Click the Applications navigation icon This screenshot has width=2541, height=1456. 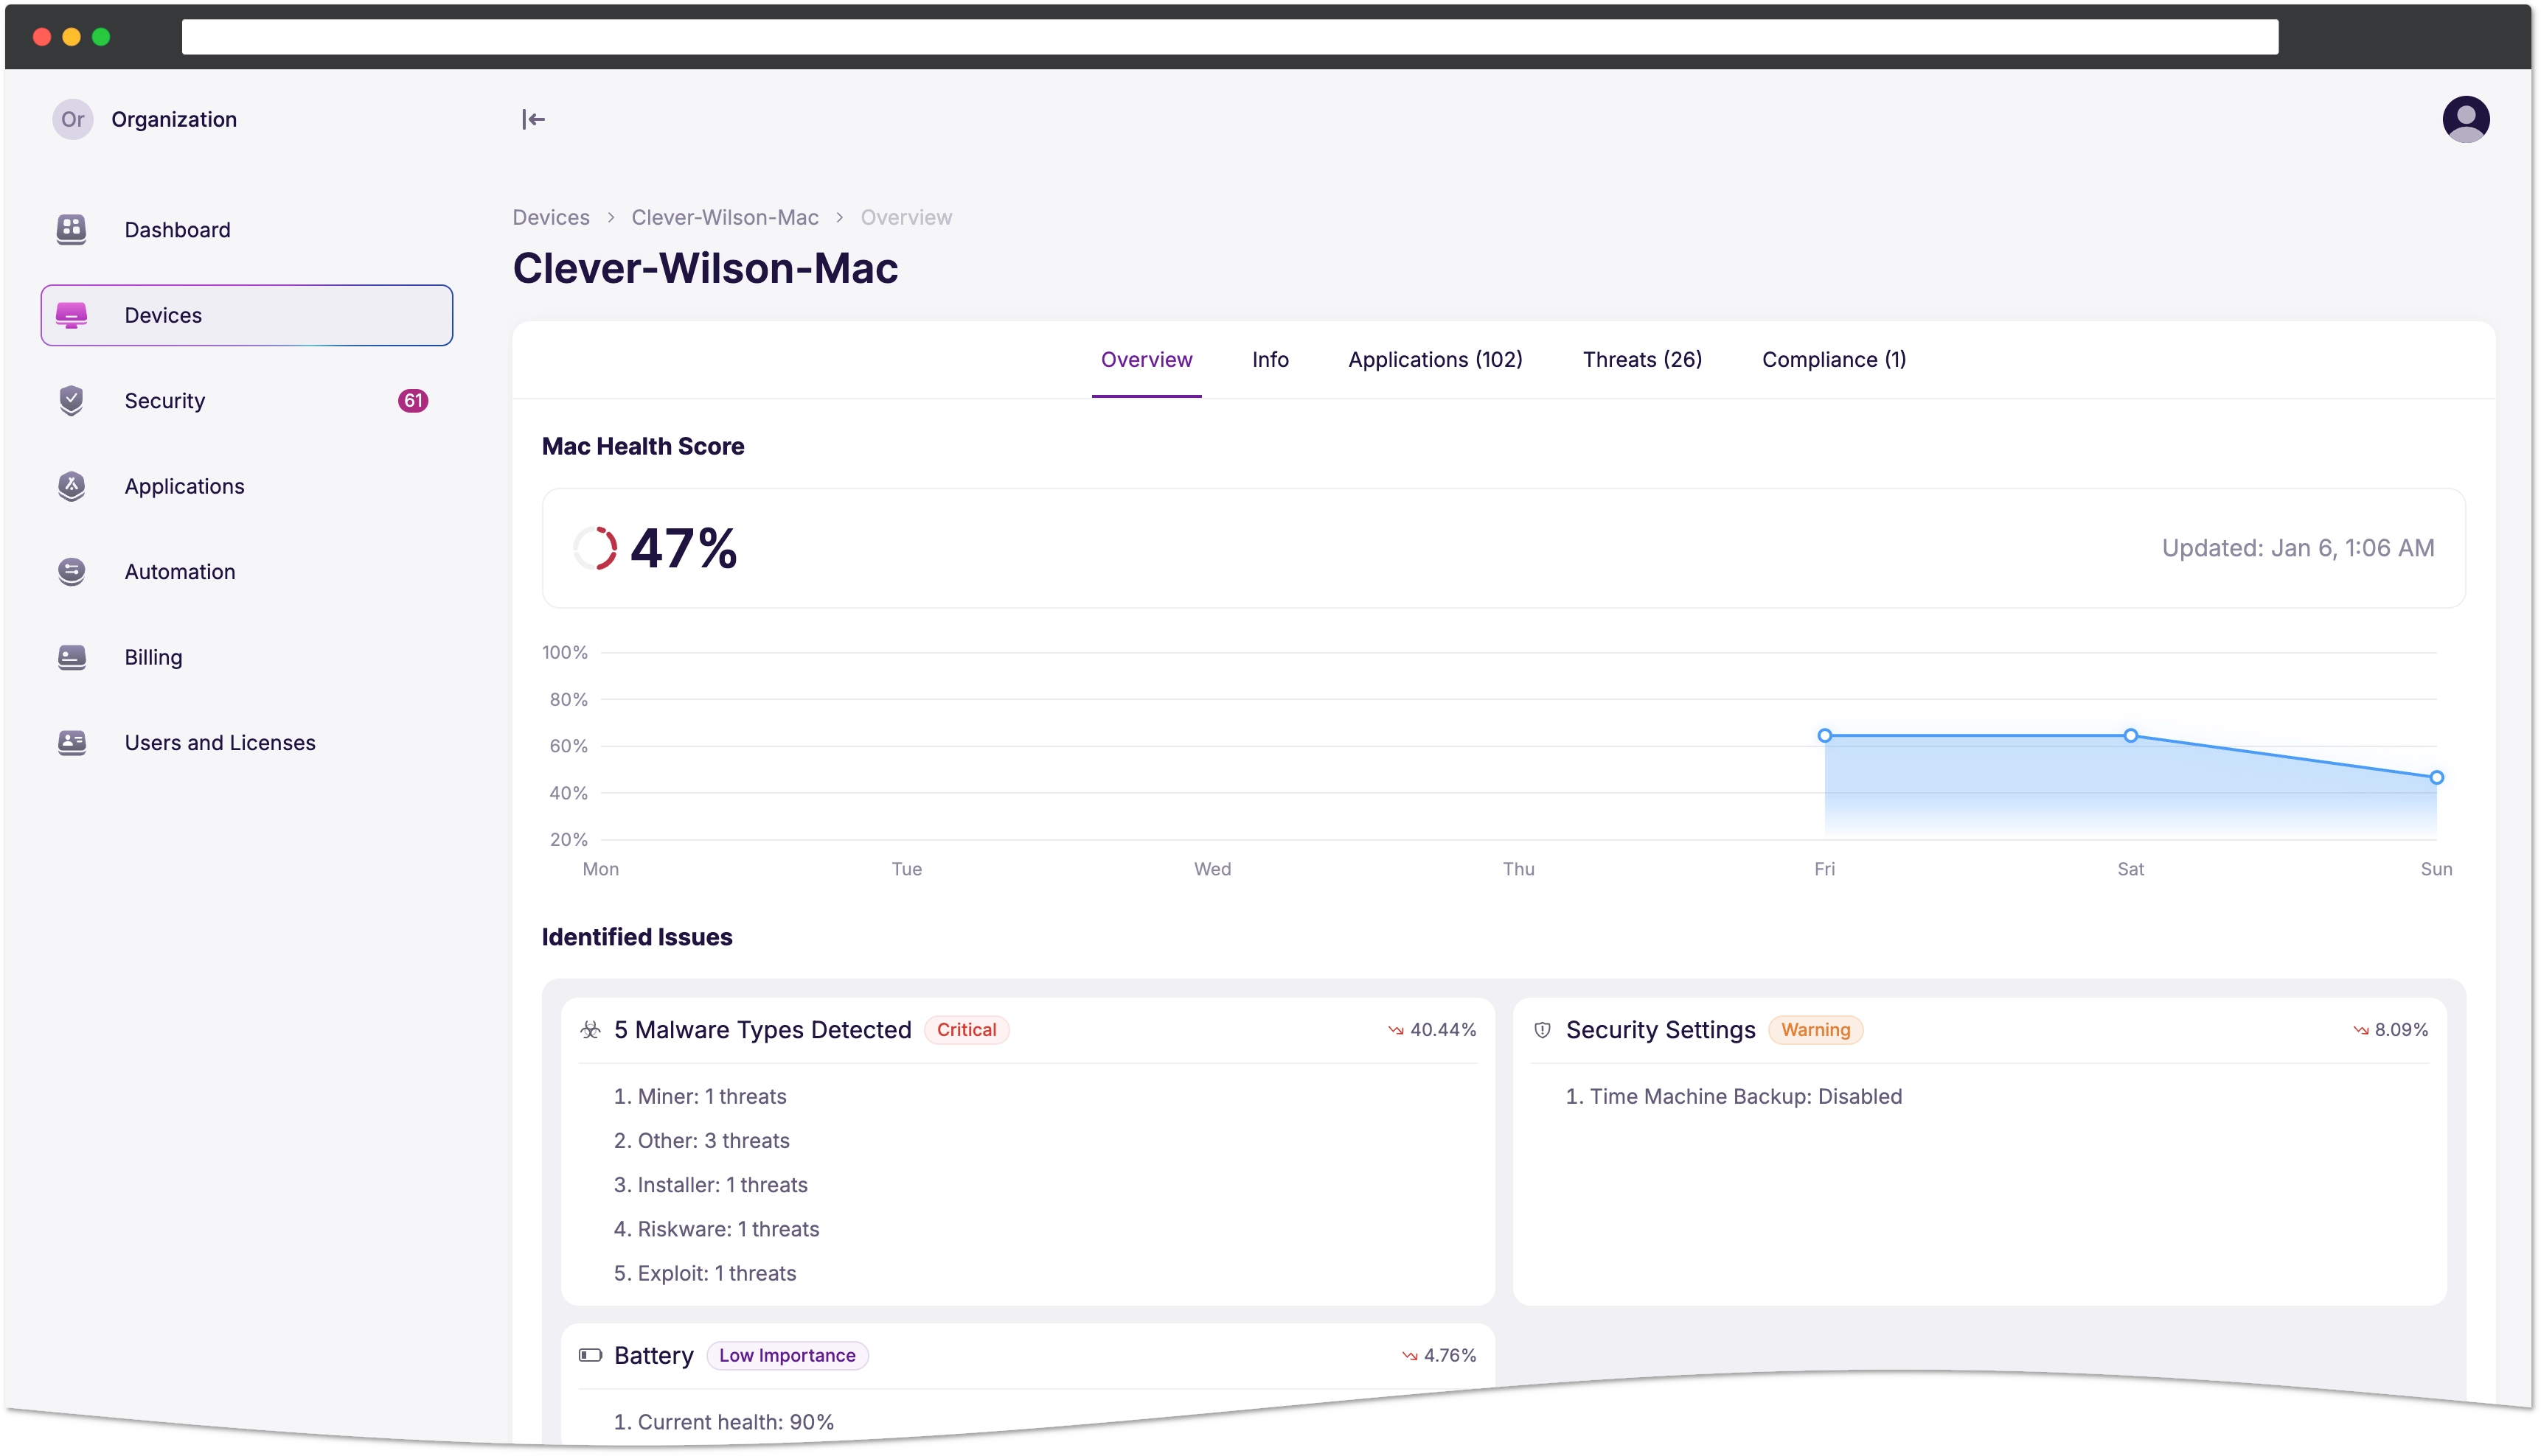click(70, 485)
